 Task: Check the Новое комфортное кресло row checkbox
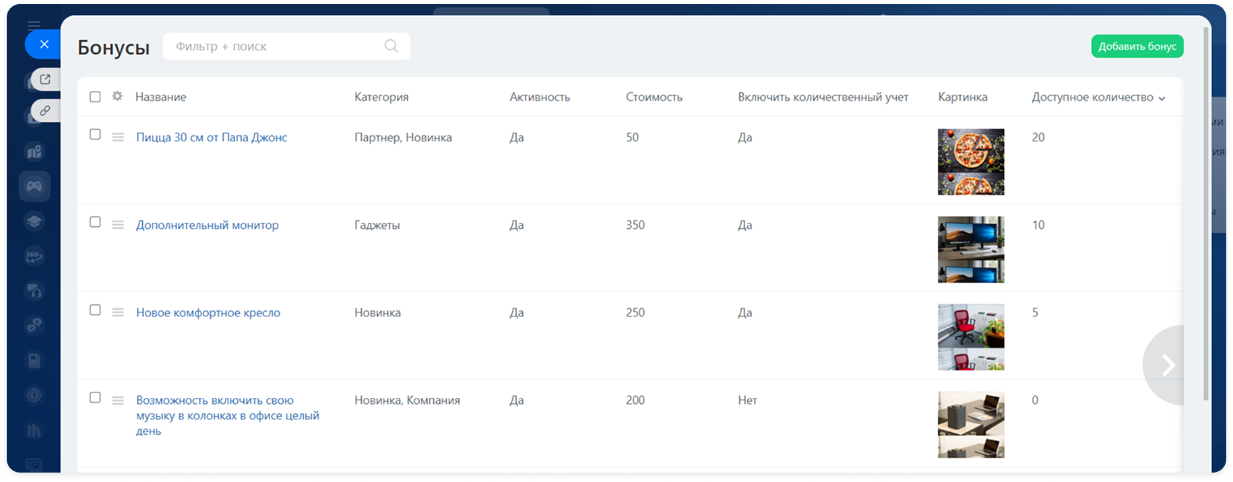tap(95, 310)
